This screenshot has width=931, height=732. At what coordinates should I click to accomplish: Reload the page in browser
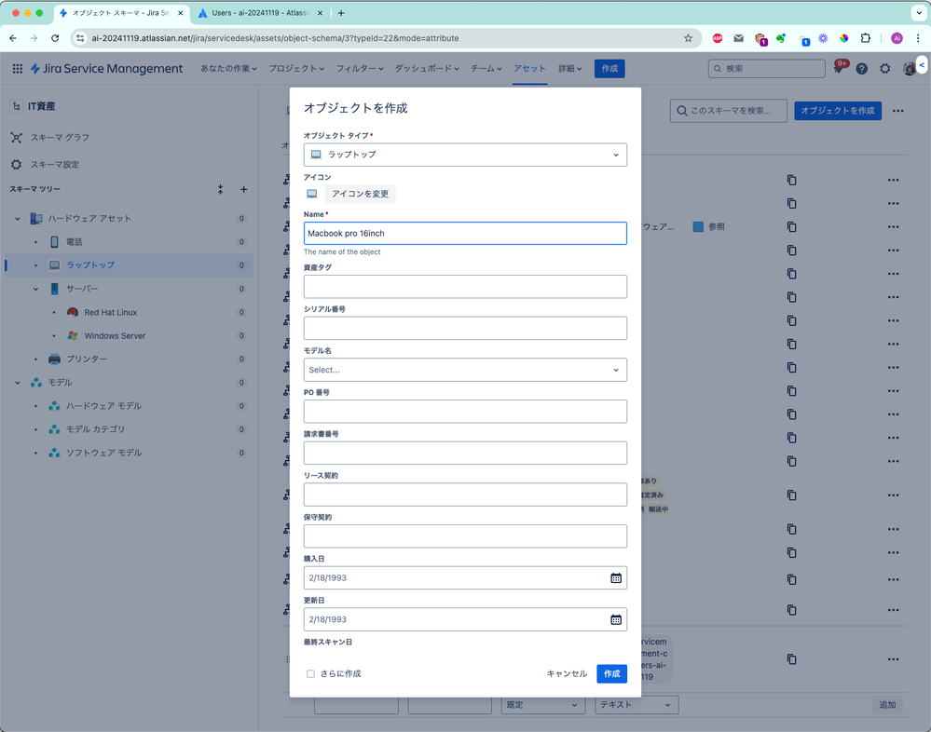55,38
